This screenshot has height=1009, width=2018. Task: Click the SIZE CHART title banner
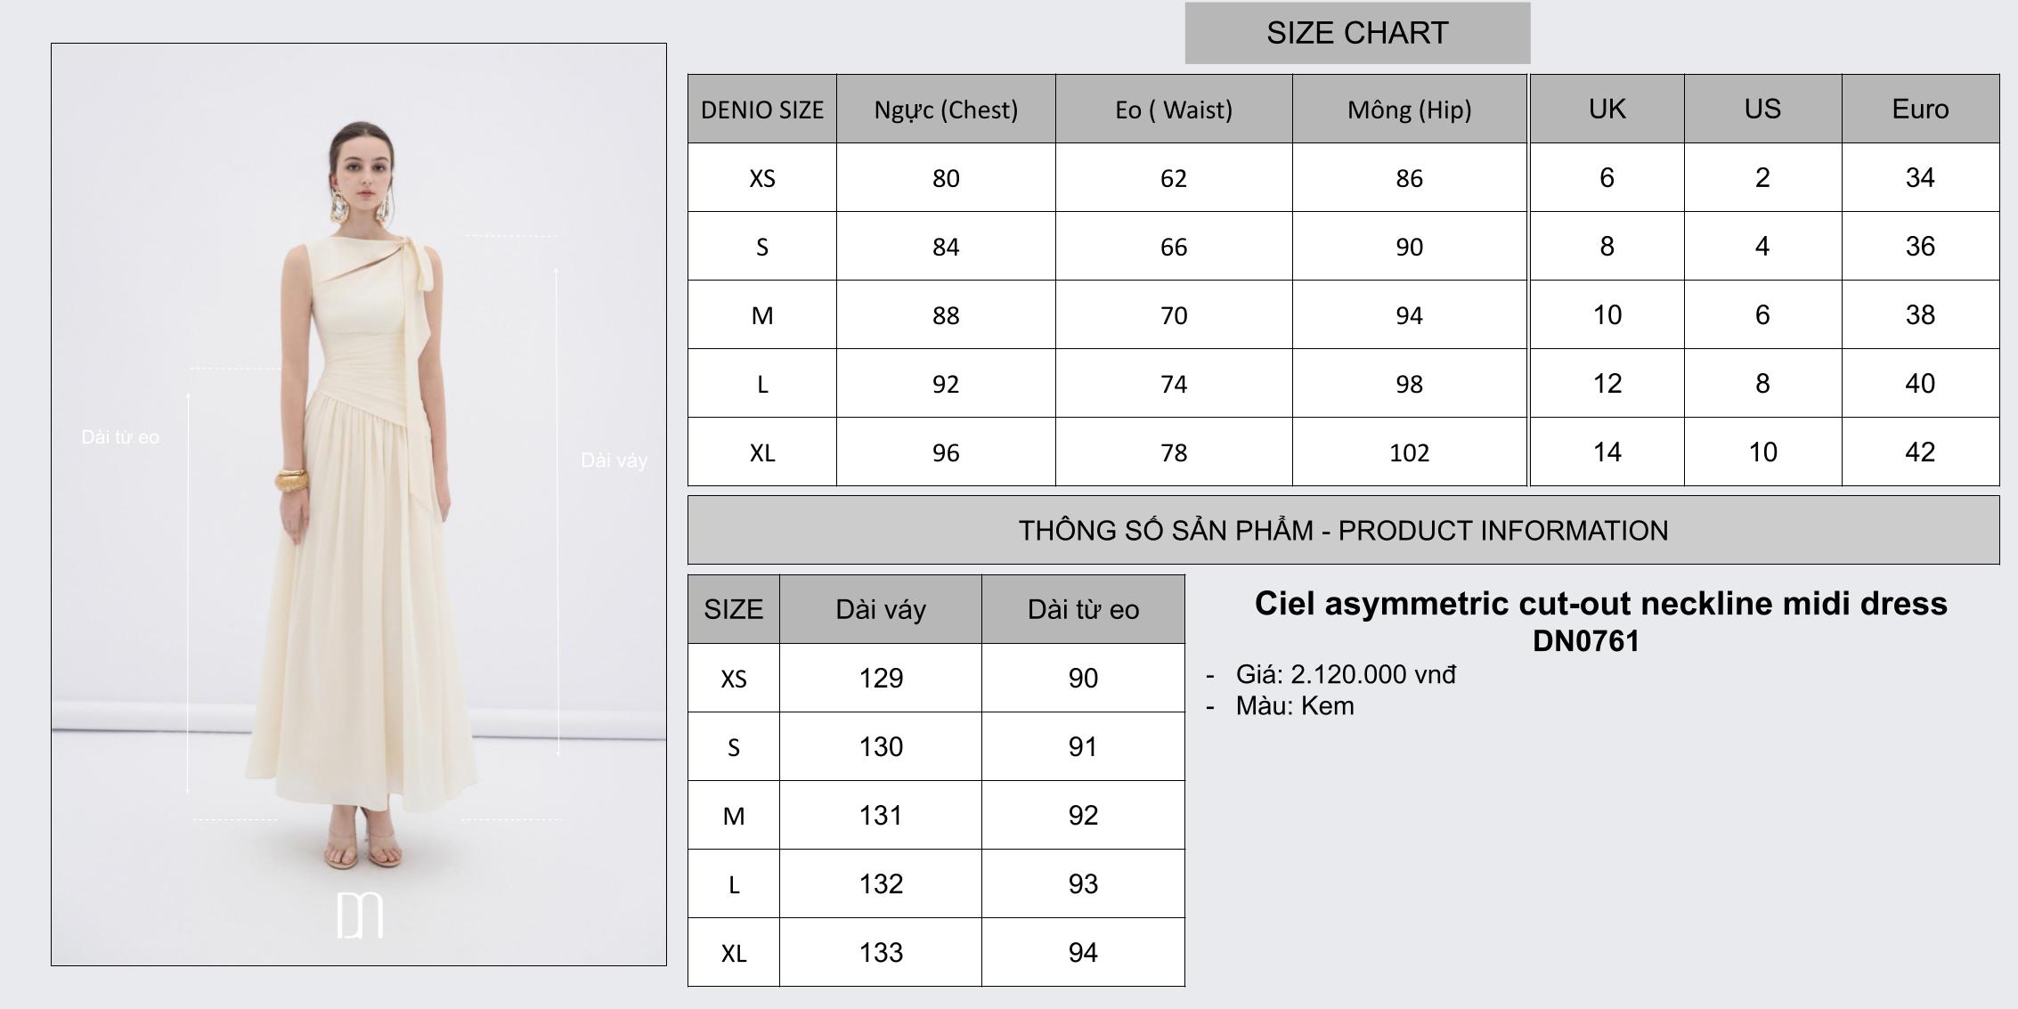1357,33
